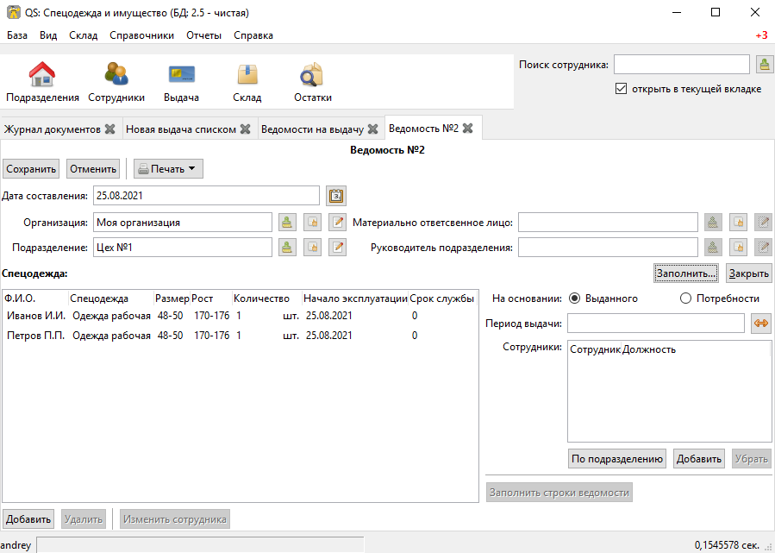Click edit pencil icon for Организация field

point(338,222)
